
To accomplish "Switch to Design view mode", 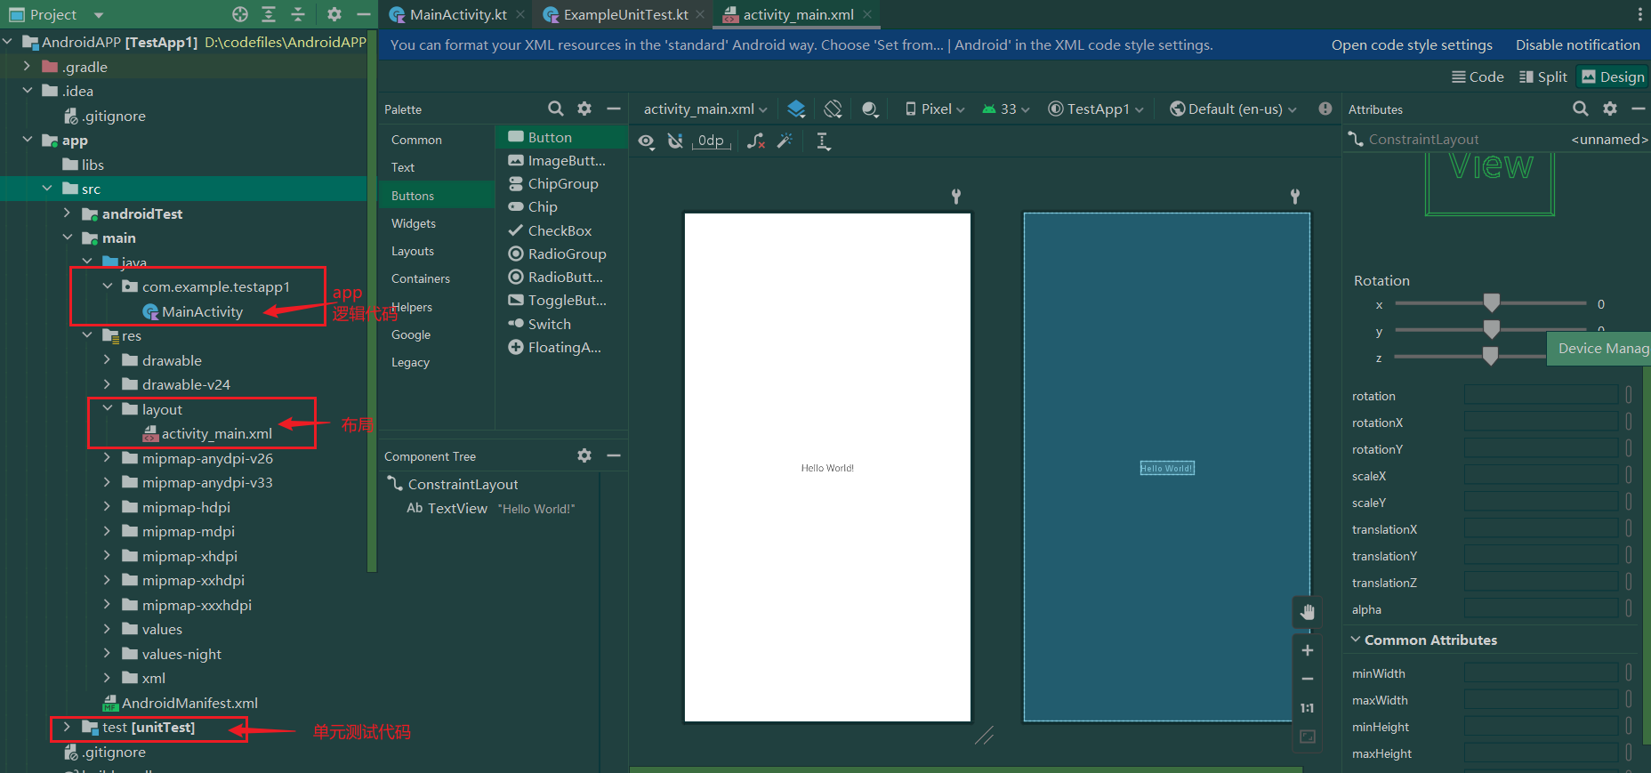I will [1613, 76].
